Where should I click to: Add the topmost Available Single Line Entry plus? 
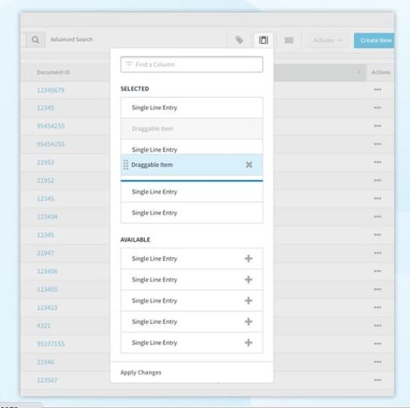[248, 259]
